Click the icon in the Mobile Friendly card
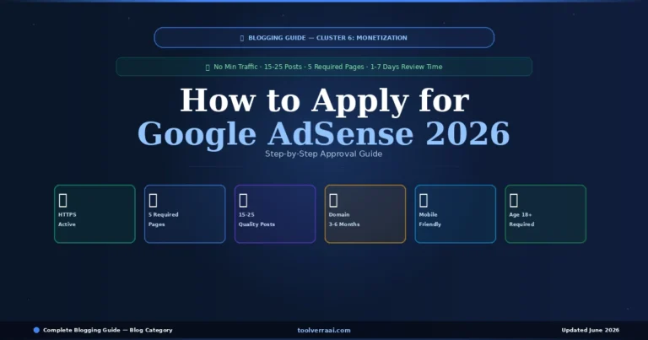The height and width of the screenshot is (340, 648). coord(424,200)
